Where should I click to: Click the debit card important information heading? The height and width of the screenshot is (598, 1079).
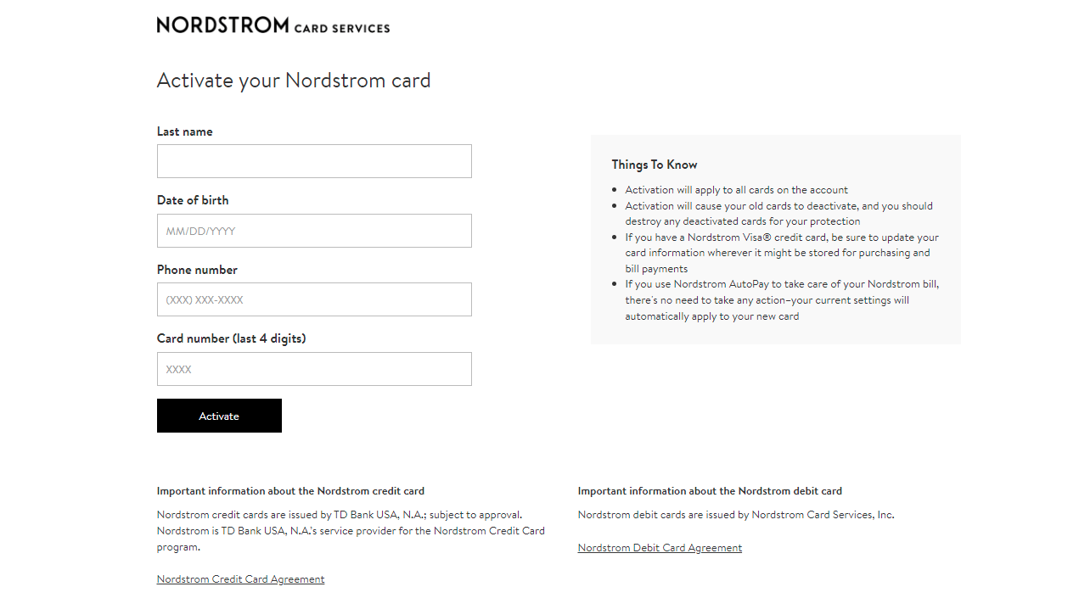pyautogui.click(x=710, y=491)
